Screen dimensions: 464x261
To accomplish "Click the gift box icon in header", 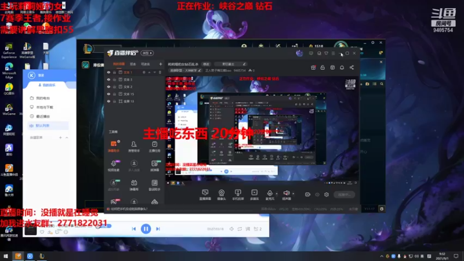I will pos(313,67).
